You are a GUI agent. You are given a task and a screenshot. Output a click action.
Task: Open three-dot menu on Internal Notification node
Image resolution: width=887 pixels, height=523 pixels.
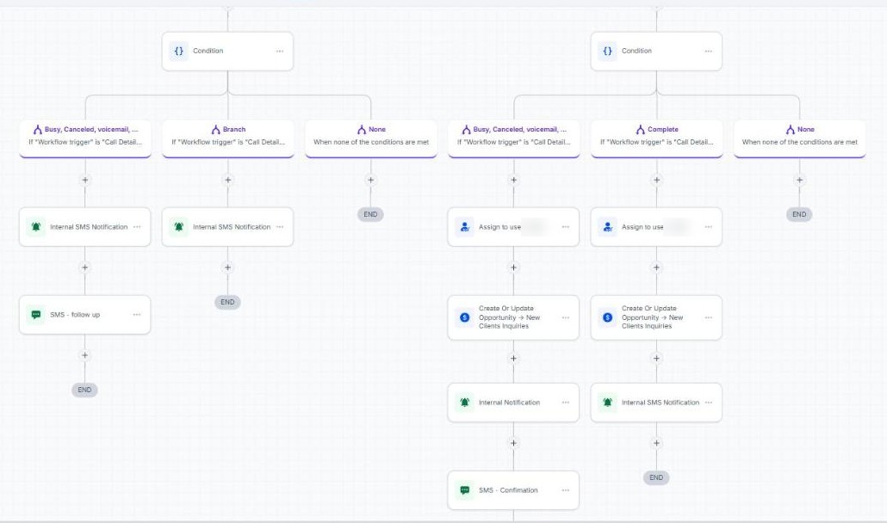[566, 402]
